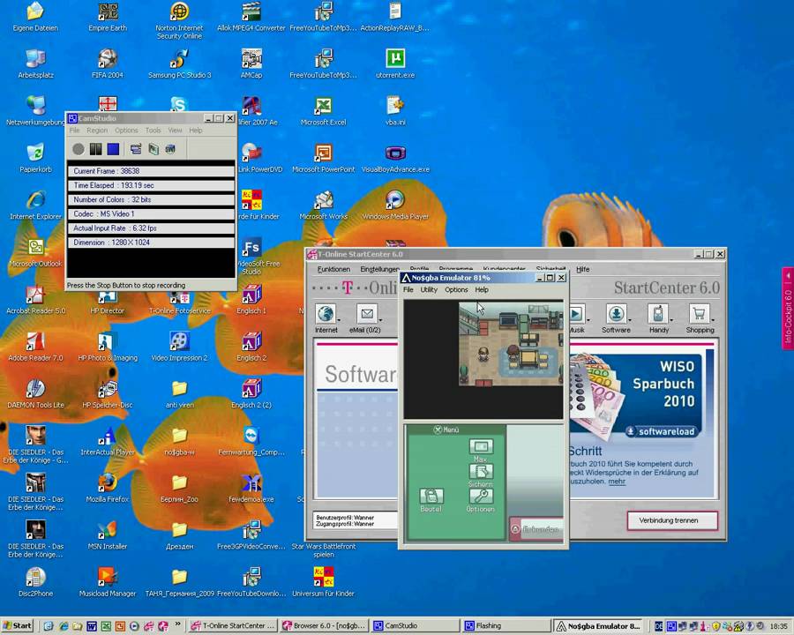Open the Utility menu in No$gba Emulator
794x635 pixels.
click(x=429, y=289)
